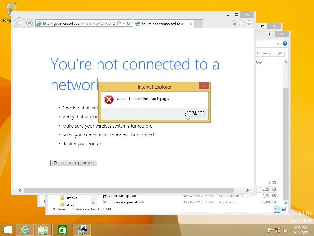Close the 'You're not connected' tab
The image size is (314, 236).
(191, 24)
